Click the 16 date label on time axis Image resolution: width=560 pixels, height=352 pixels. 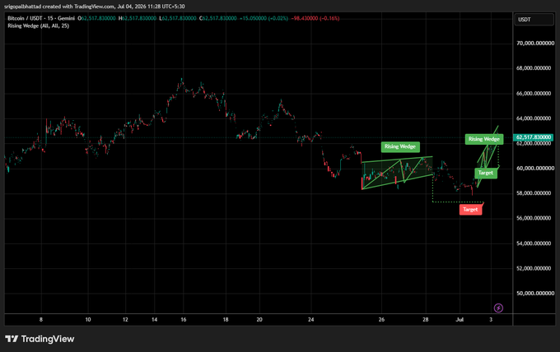point(183,320)
